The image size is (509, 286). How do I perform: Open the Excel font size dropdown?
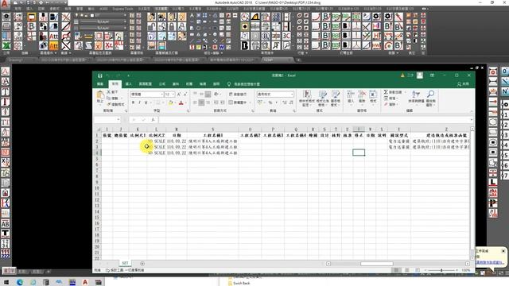(x=173, y=95)
